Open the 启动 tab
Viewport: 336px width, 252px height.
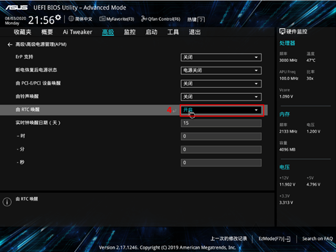pos(151,32)
